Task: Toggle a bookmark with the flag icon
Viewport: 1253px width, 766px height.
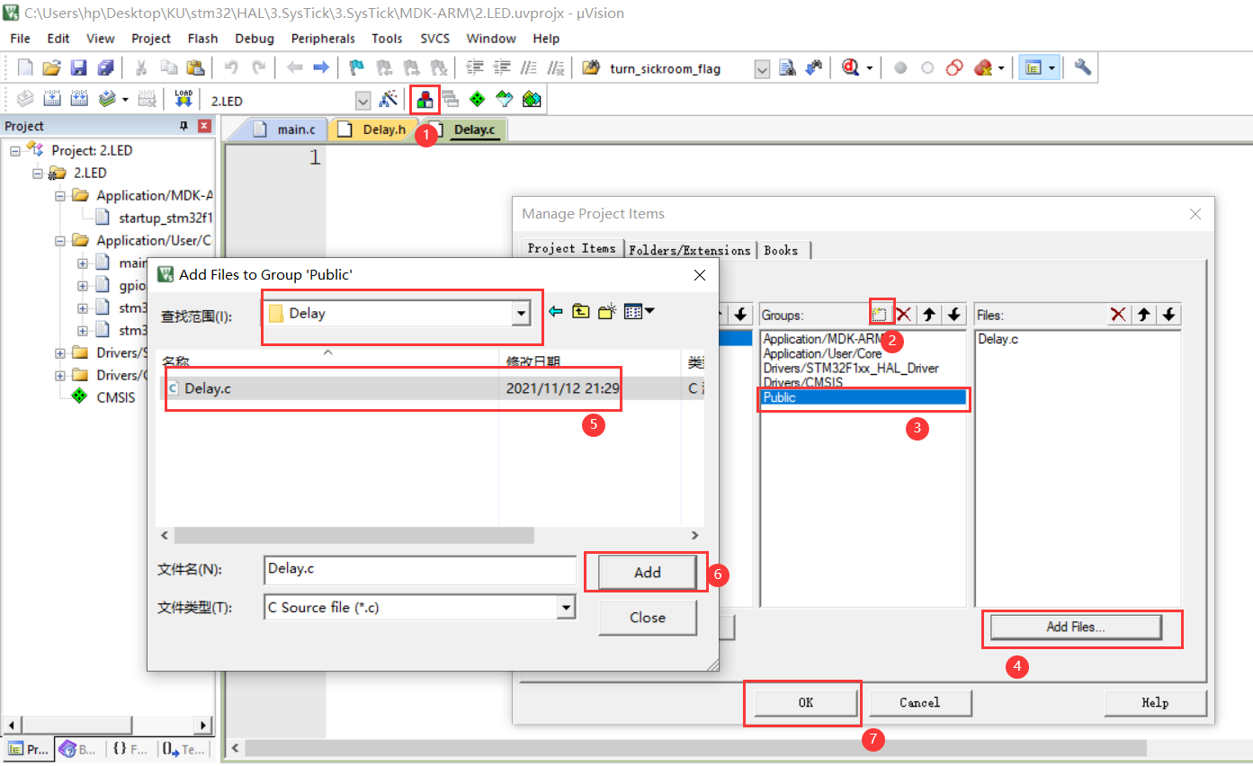Action: click(x=357, y=67)
